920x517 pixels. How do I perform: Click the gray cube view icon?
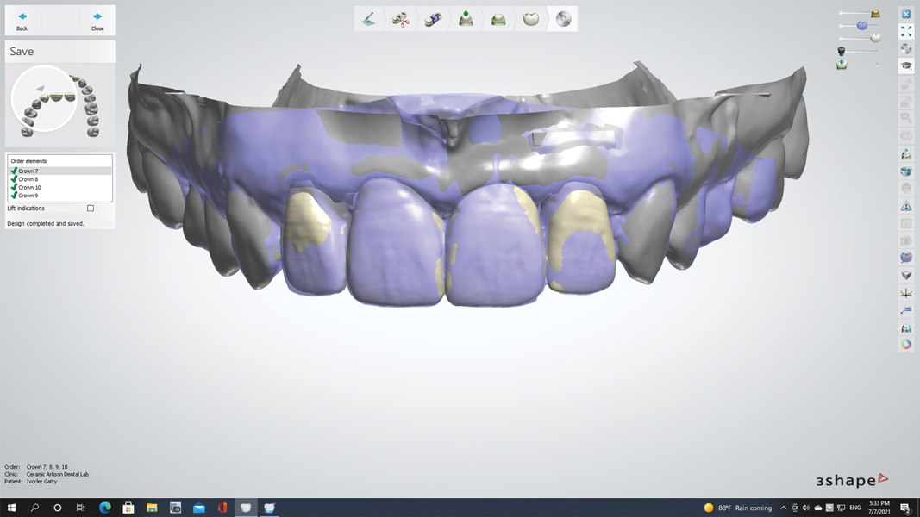(x=906, y=49)
